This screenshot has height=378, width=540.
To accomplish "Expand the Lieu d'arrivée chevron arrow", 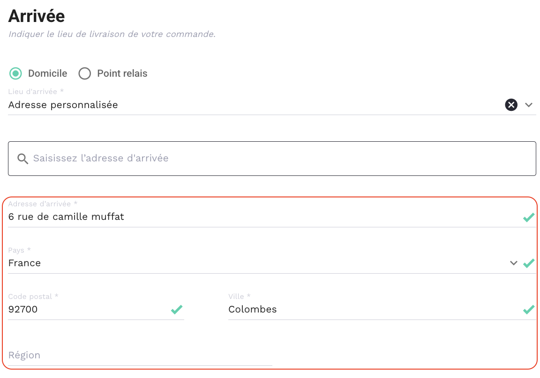I will (x=529, y=105).
